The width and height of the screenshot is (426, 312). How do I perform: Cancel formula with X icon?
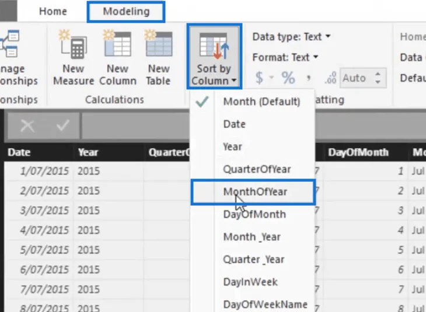pyautogui.click(x=27, y=126)
